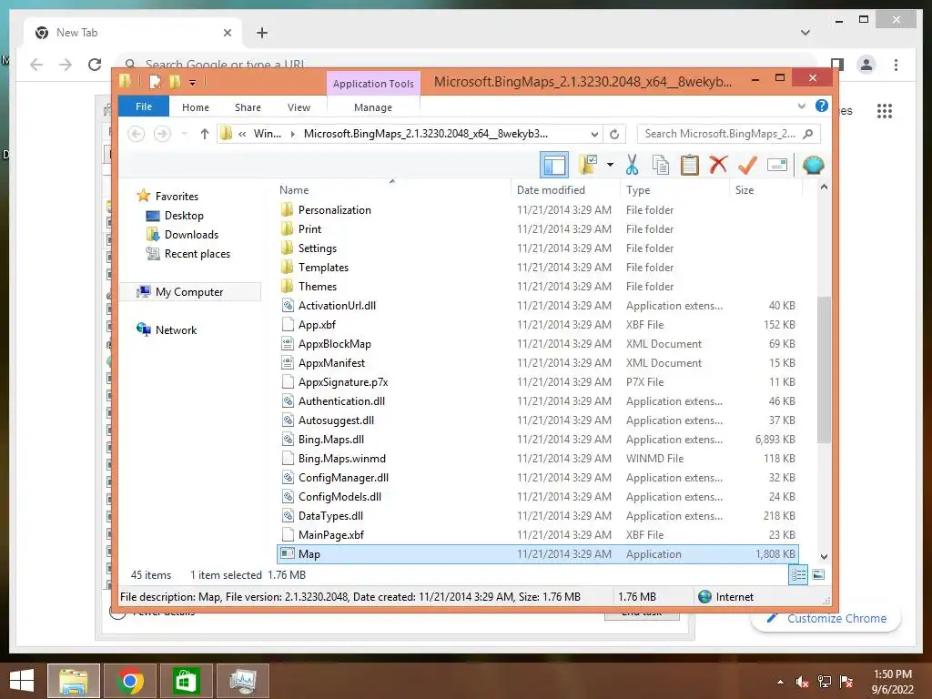
Task: Sort by Size column header
Action: 765,189
